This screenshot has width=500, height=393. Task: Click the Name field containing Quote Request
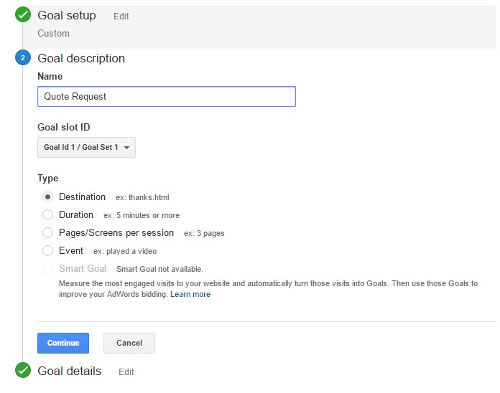167,96
